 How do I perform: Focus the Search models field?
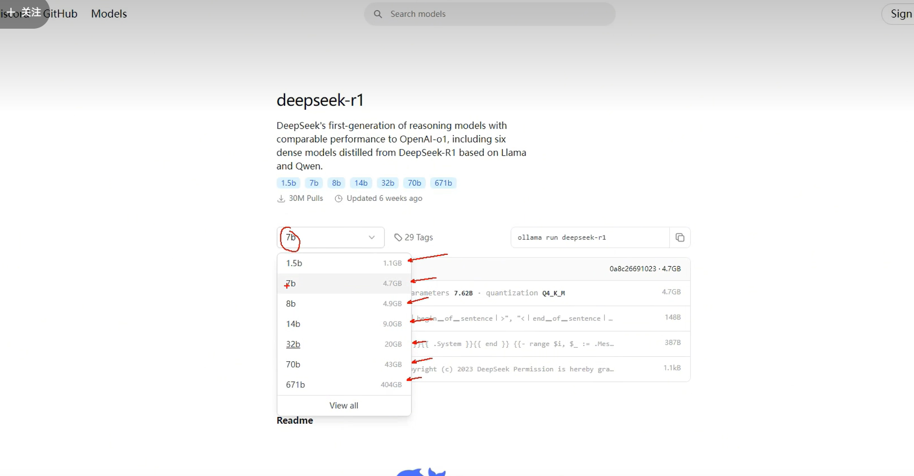490,14
